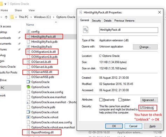Click the Up arrow navigation button

click(6, 17)
